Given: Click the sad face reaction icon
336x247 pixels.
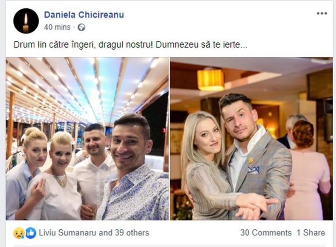Looking at the screenshot, I should click(19, 233).
